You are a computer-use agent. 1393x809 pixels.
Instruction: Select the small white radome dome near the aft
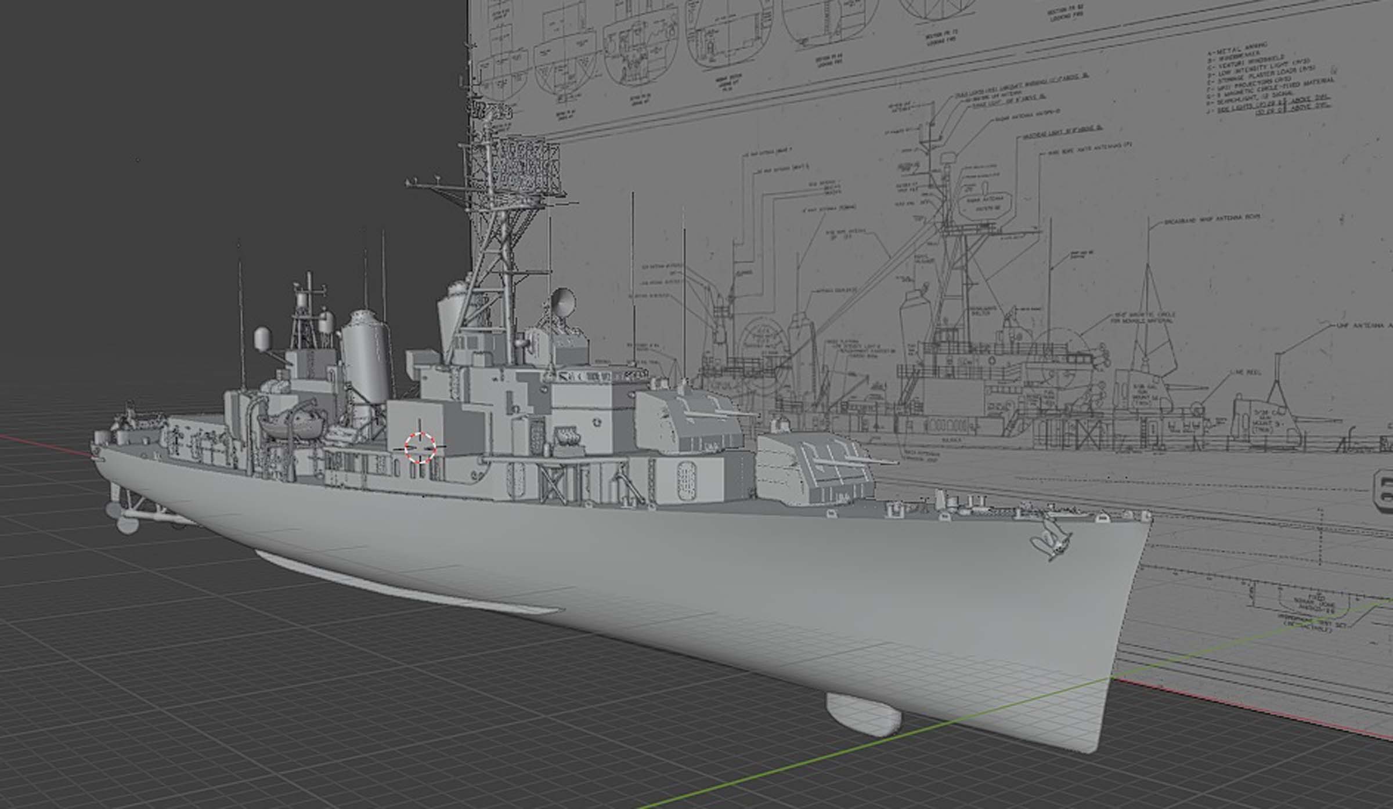click(x=262, y=339)
